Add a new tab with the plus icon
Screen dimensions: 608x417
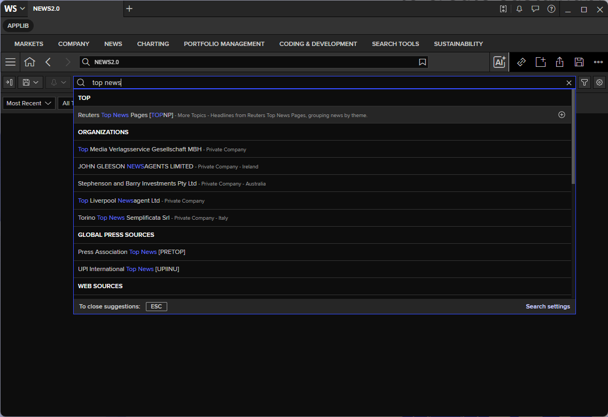(x=129, y=9)
